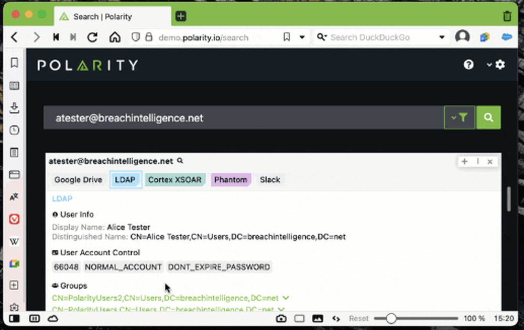This screenshot has height=330, width=524.
Task: Switch to the Search | Polarity browser tab
Action: [x=113, y=16]
